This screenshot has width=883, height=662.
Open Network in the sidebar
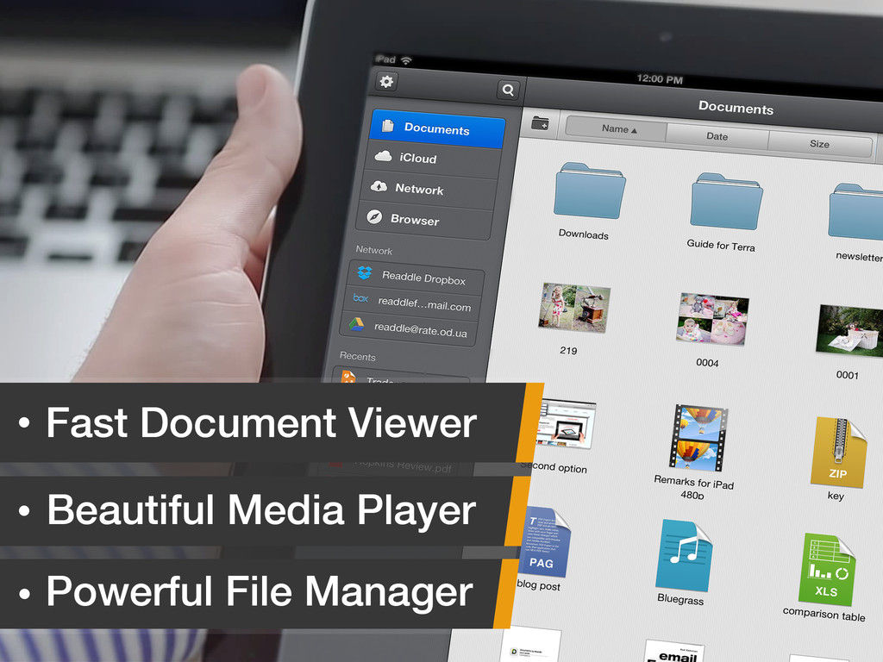tap(428, 189)
